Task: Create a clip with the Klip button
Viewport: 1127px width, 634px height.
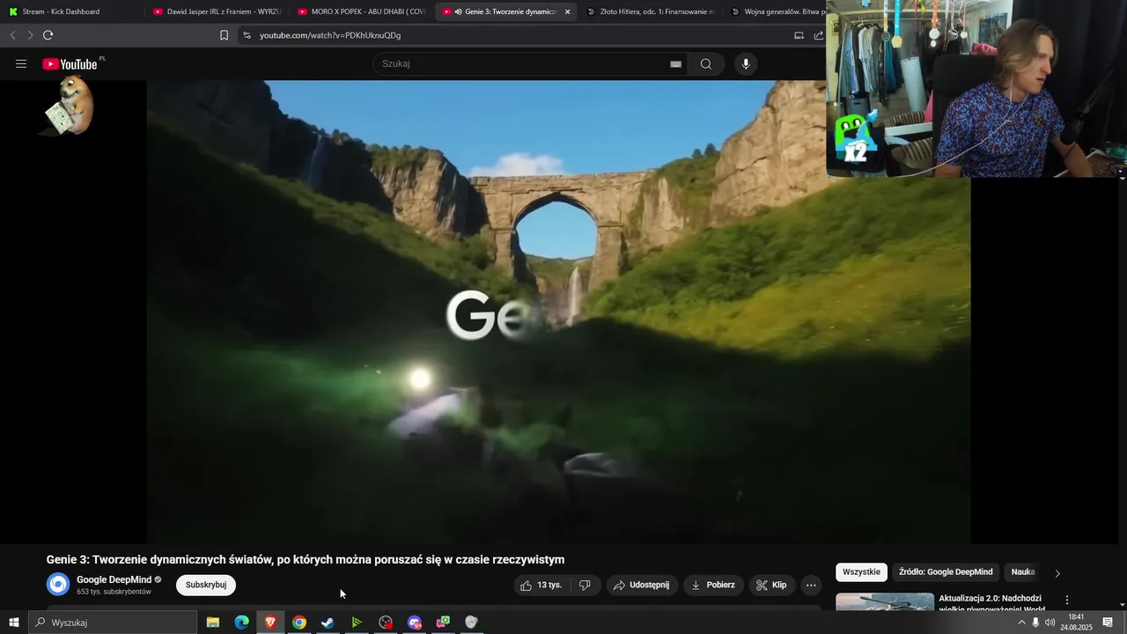Action: pos(772,585)
